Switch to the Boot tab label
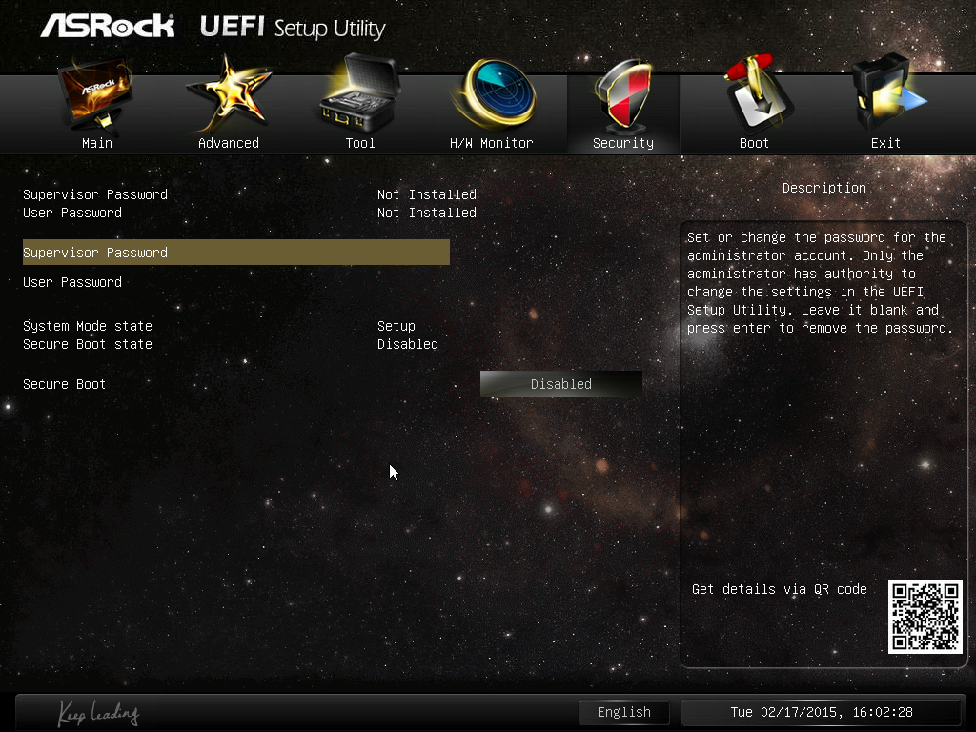This screenshot has width=976, height=732. 754,143
